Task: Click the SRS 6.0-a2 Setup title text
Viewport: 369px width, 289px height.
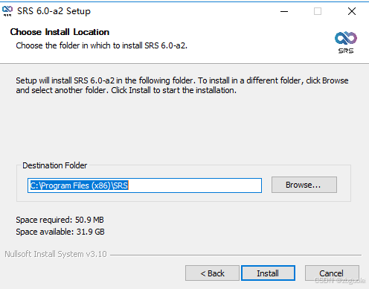Action: coord(54,11)
